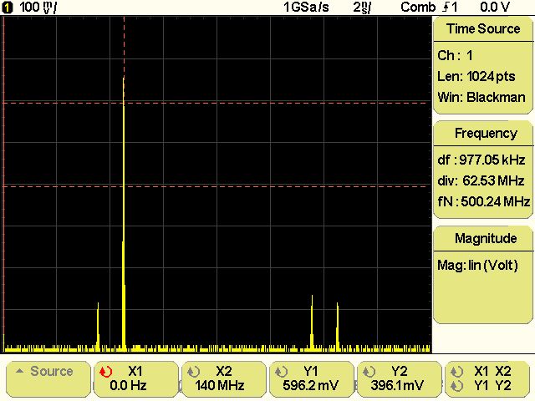Click the 'Len: 1024 pts' entry
The height and width of the screenshot is (401, 535).
pyautogui.click(x=476, y=77)
